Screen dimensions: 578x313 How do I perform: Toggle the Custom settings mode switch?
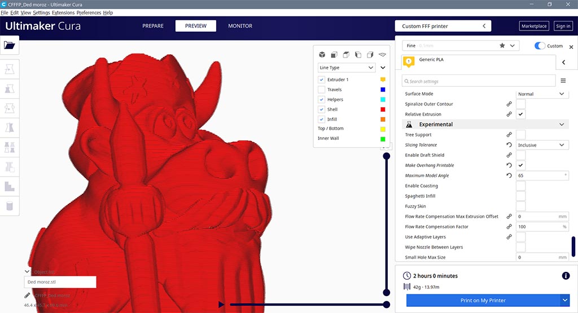coord(540,46)
